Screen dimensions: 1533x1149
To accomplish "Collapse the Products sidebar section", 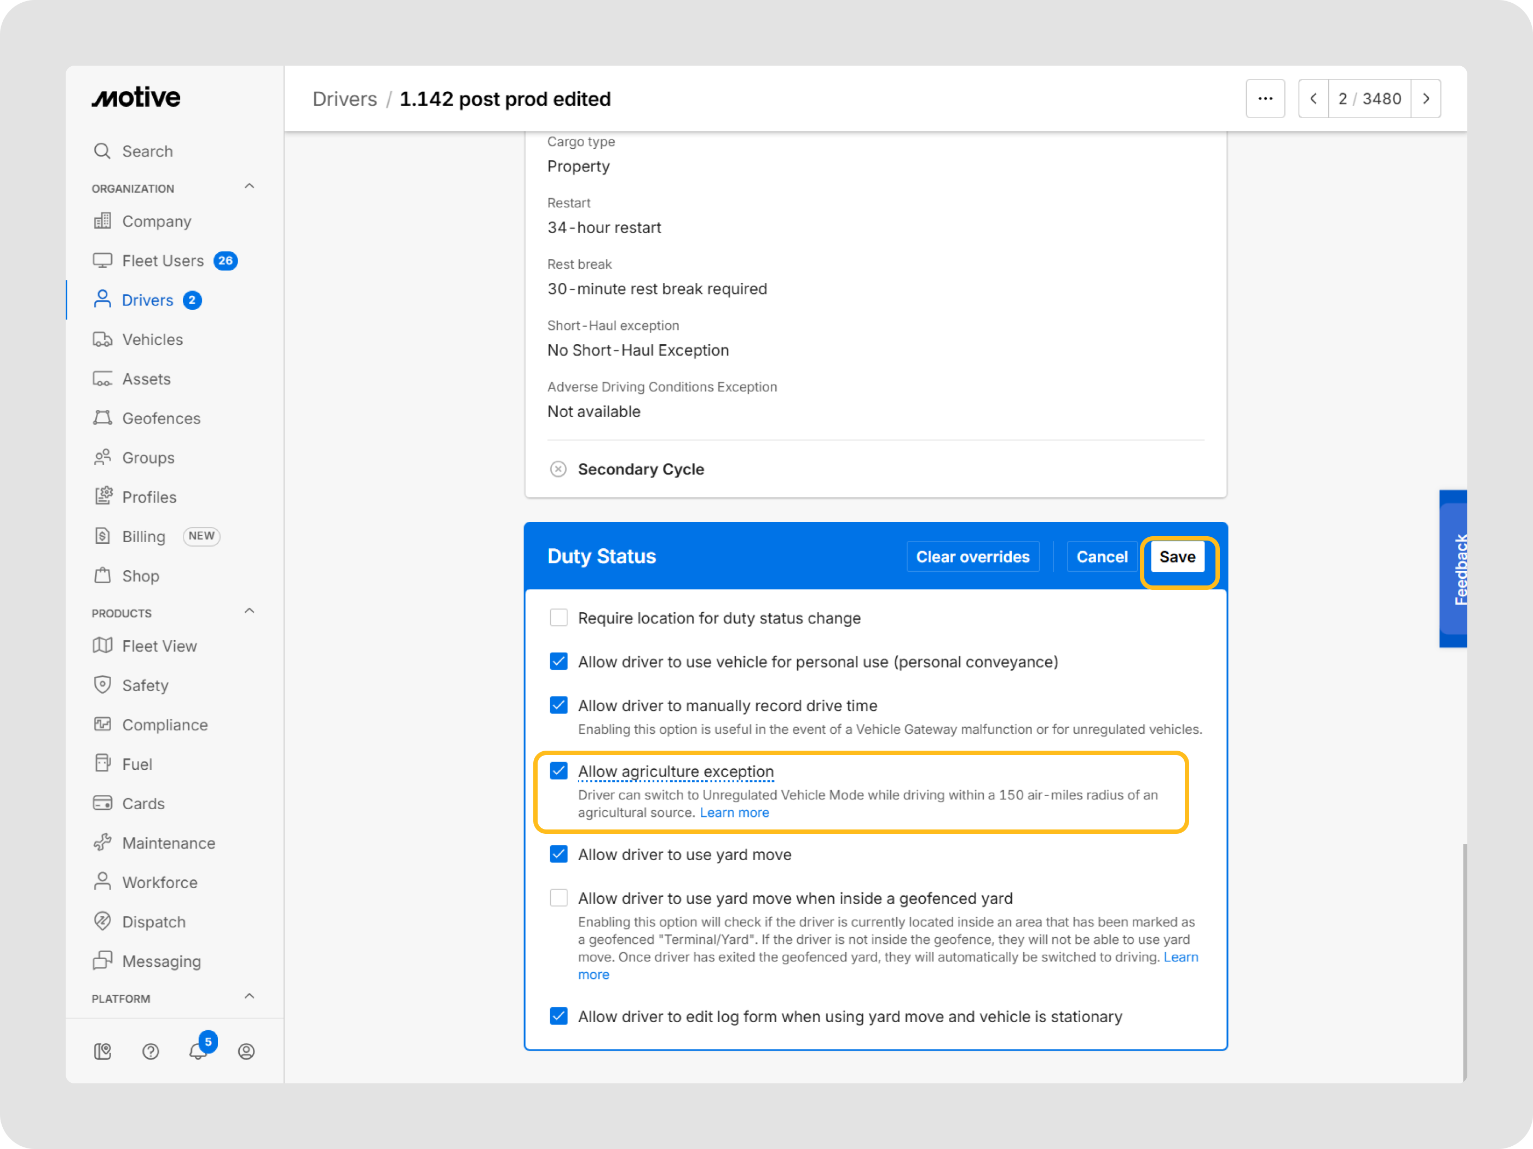I will (x=250, y=612).
